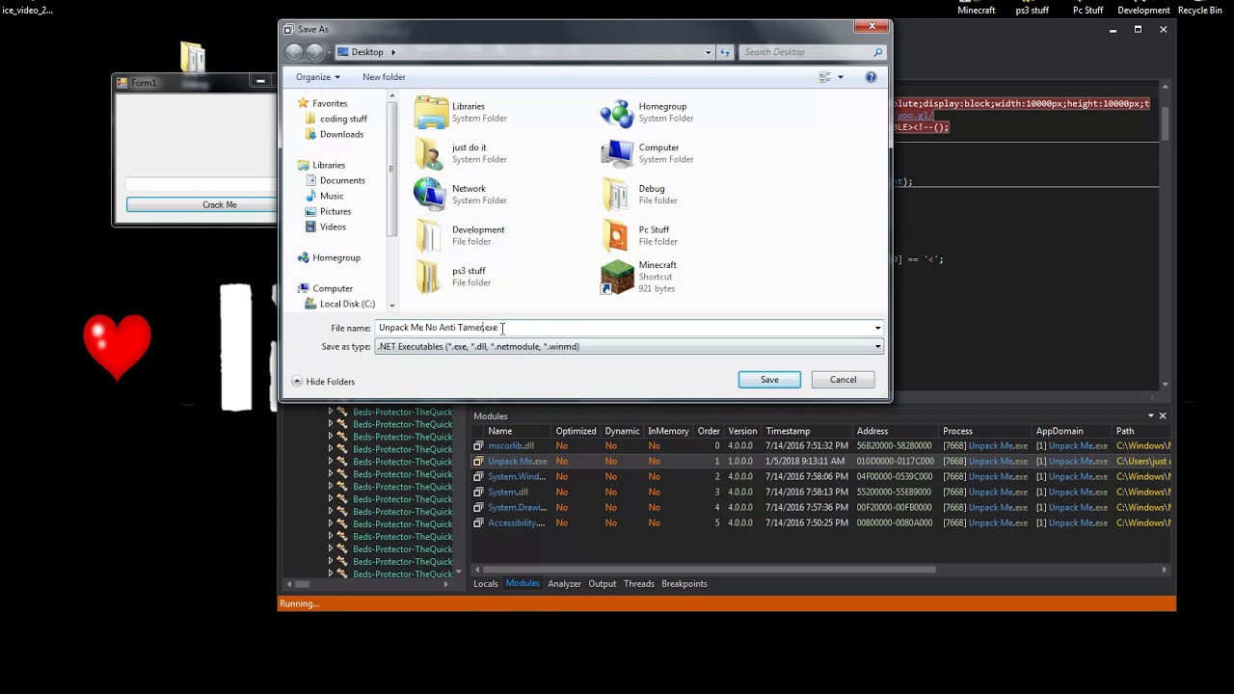Viewport: 1234px width, 694px height.
Task: Open the Computer system folder icon
Action: (x=617, y=153)
